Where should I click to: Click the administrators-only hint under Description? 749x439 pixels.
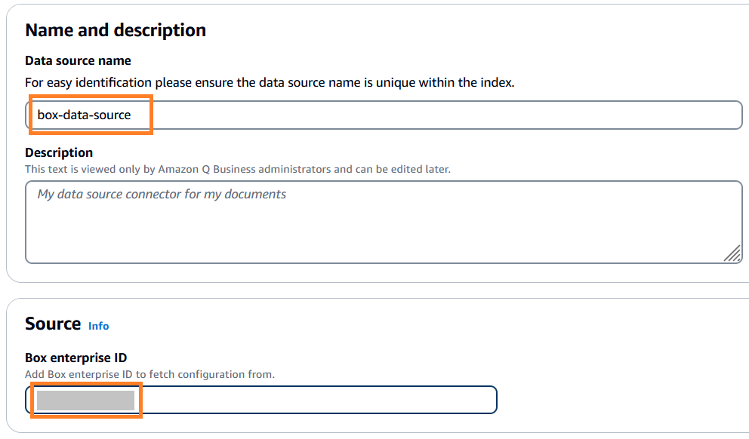tap(237, 169)
